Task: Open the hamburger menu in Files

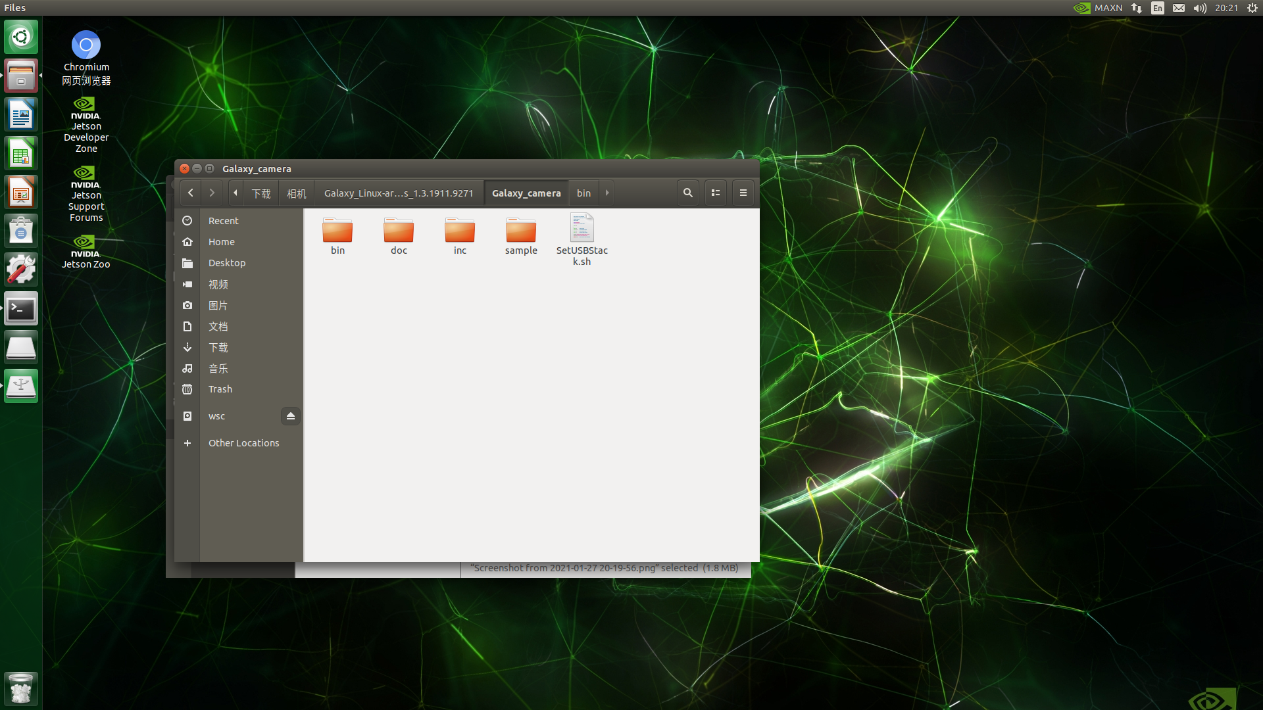Action: pyautogui.click(x=743, y=193)
